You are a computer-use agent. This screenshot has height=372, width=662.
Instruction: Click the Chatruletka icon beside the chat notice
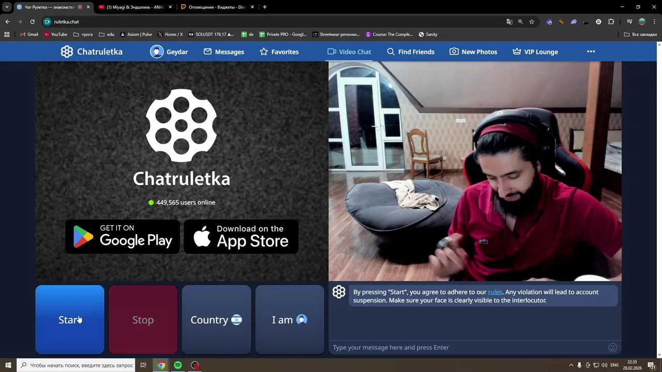point(339,292)
